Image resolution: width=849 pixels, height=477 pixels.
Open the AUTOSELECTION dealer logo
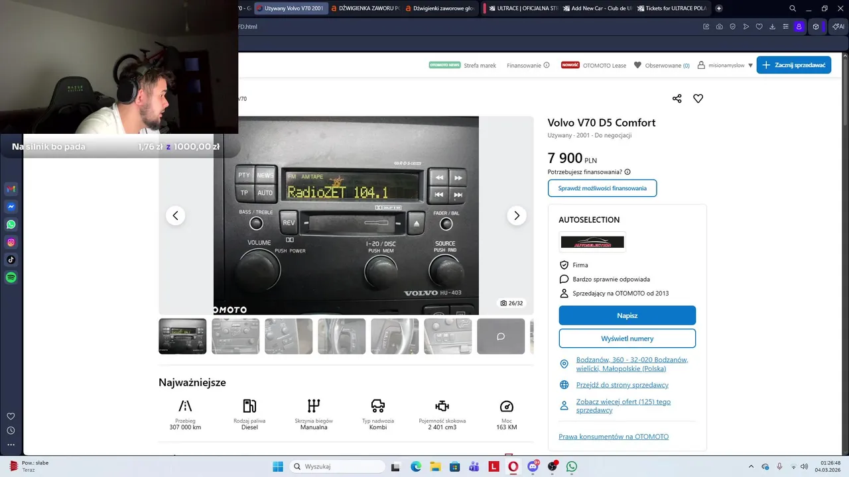coord(592,242)
